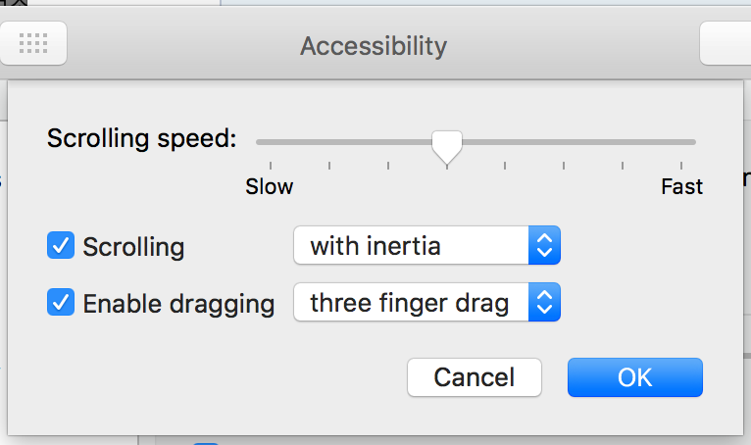Screen dimensions: 751x445
Task: Click the "Slow" label under the slider
Action: pyautogui.click(x=270, y=186)
